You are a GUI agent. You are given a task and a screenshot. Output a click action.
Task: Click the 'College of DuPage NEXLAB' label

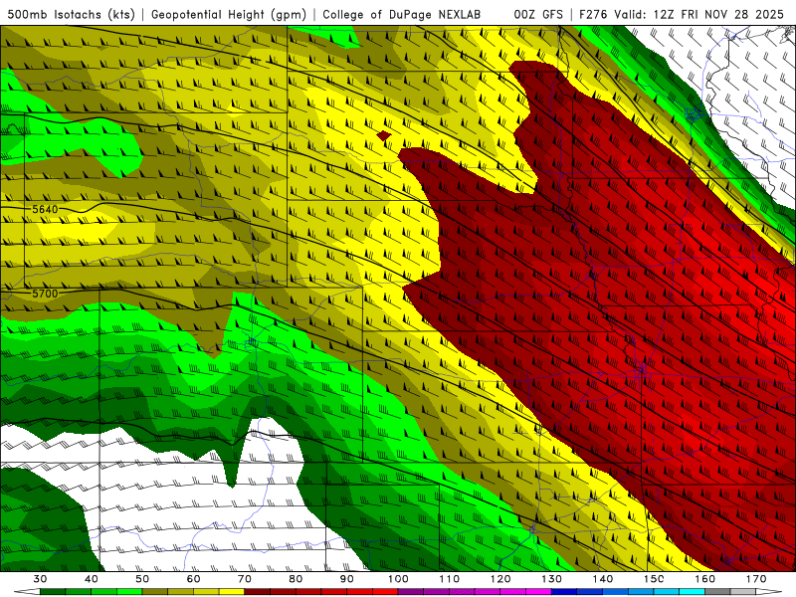[x=402, y=14]
